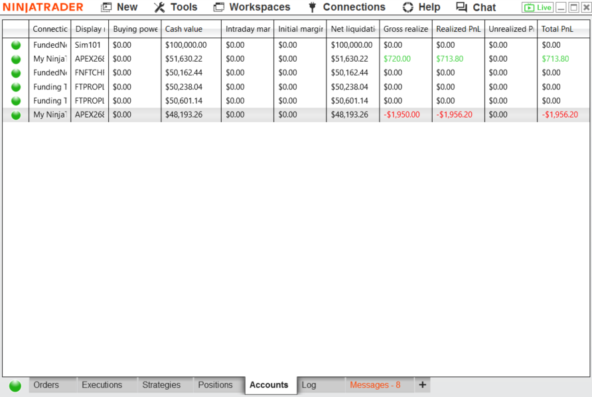Viewport: 592px width, 397px height.
Task: Click the Live indicator button
Action: (538, 7)
